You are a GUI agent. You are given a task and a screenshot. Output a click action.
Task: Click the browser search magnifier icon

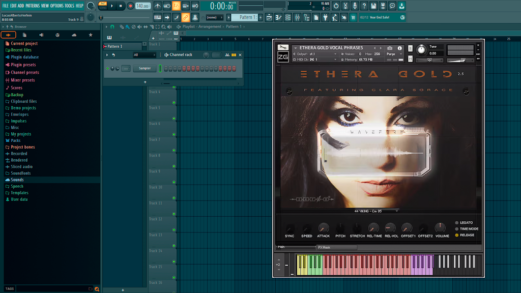pyautogui.click(x=97, y=289)
